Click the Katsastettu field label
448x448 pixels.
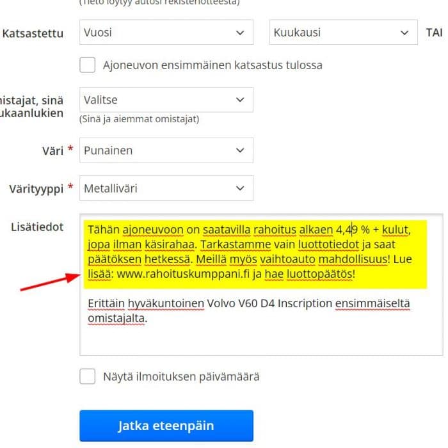click(x=33, y=33)
